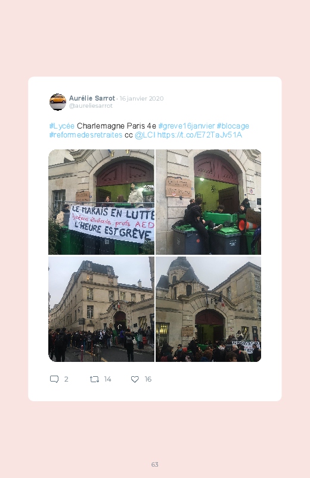Image resolution: width=310 pixels, height=478 pixels.
Task: Open the t.co/E72TaJv51A link
Action: 200,135
